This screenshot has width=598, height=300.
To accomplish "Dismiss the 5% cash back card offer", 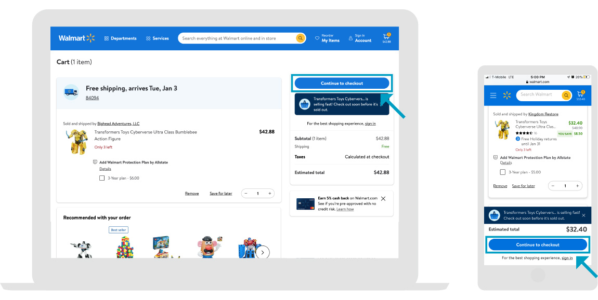I will (383, 198).
